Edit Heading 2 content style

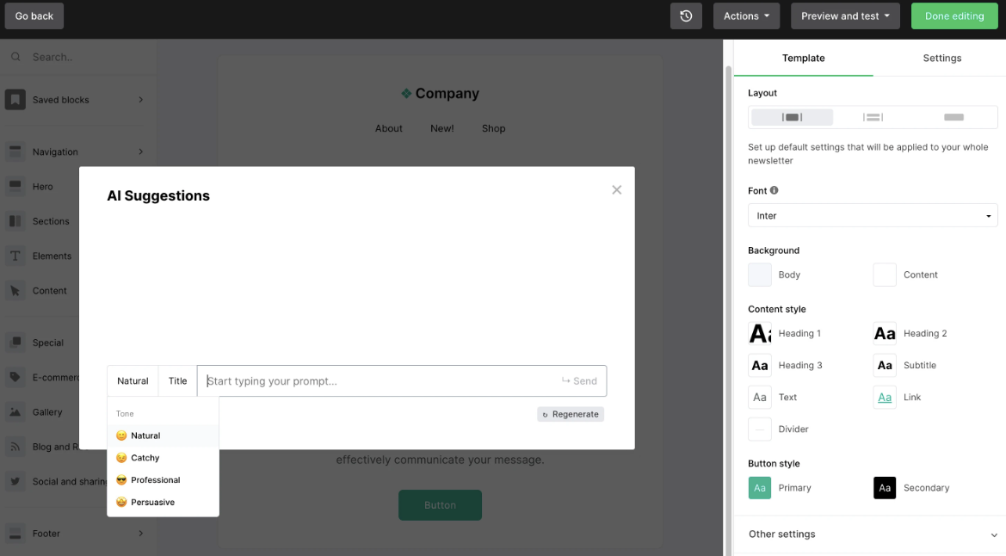pos(885,333)
